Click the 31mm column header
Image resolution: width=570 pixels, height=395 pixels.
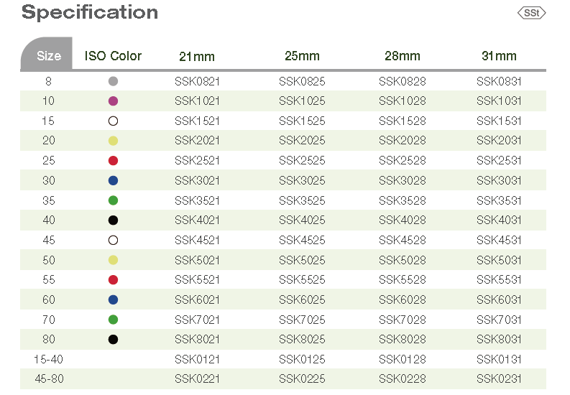tap(499, 56)
